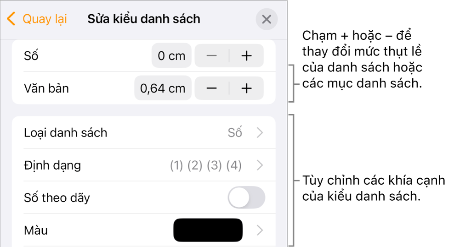Open the black Màu color swatch
The image size is (454, 247).
(208, 230)
